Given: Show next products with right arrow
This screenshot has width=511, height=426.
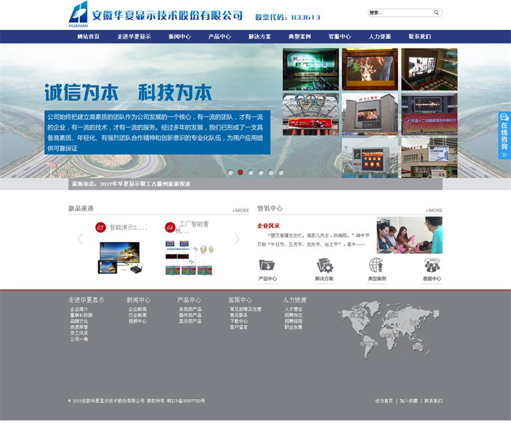Looking at the screenshot, I should pos(237,239).
